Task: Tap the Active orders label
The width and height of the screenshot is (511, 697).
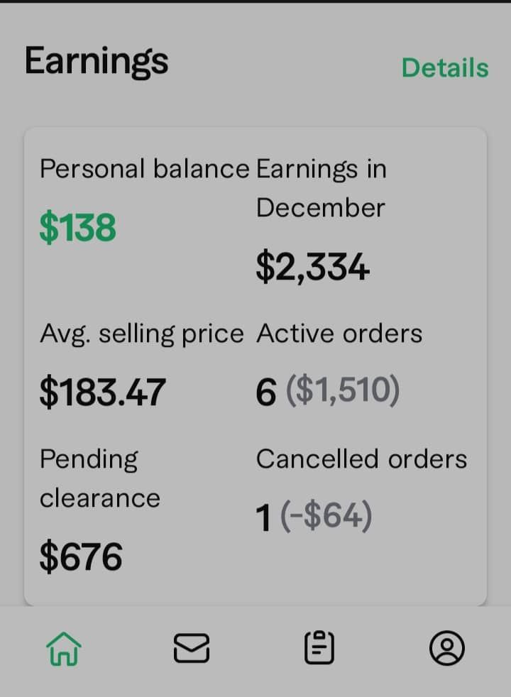Action: 339,334
